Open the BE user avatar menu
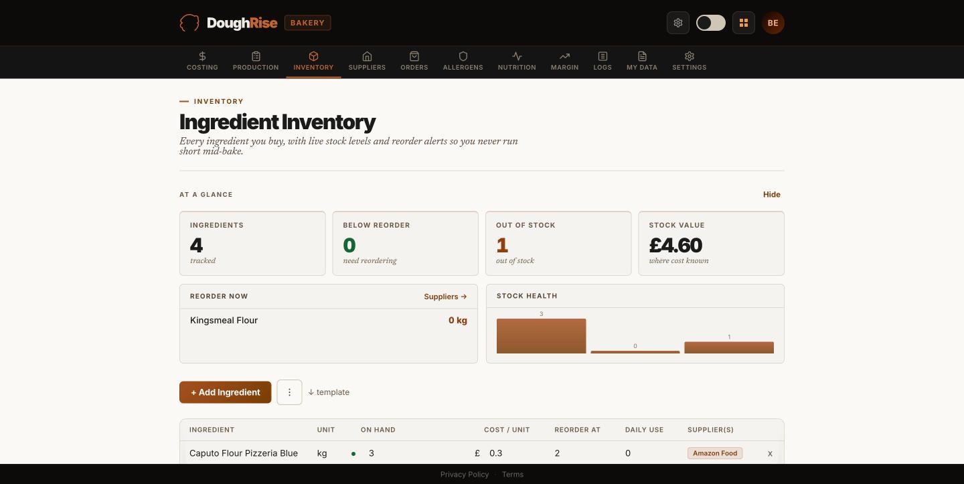Viewport: 964px width, 484px height. [x=773, y=23]
